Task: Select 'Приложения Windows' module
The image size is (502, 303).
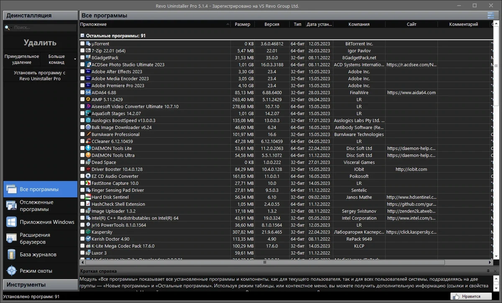Action: 40,222
